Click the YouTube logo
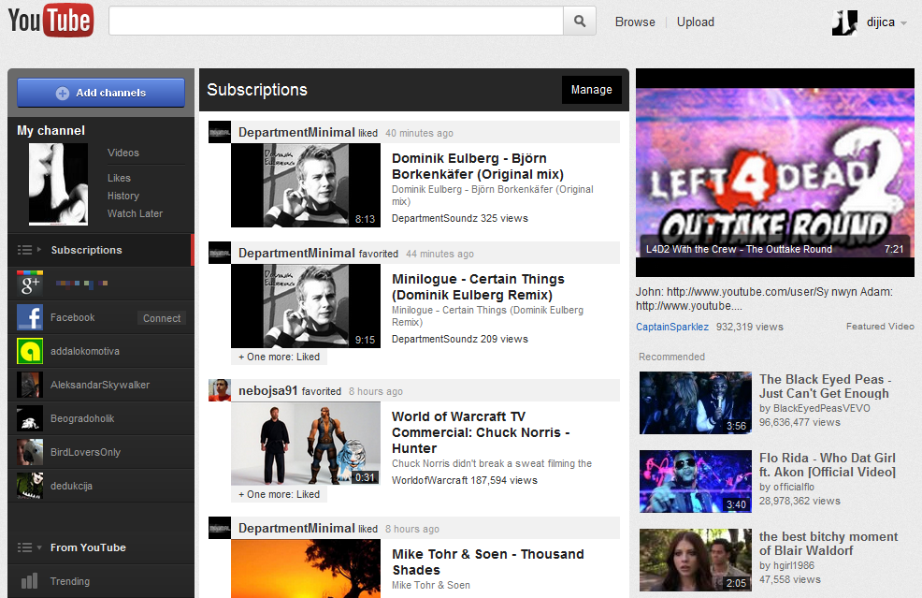This screenshot has width=922, height=598. click(50, 21)
